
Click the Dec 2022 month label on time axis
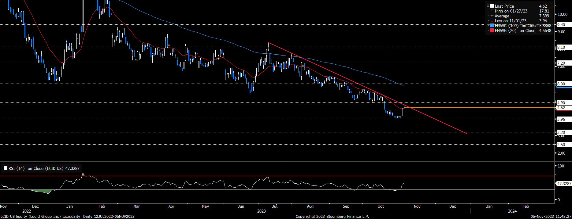pyautogui.click(x=35, y=206)
